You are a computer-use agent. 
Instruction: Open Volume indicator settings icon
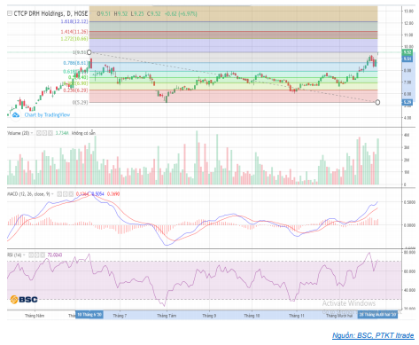tap(44, 133)
